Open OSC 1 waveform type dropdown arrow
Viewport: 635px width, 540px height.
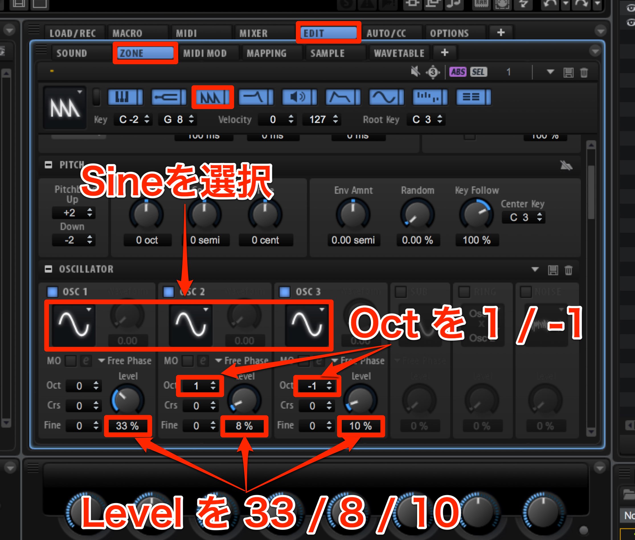tap(89, 310)
